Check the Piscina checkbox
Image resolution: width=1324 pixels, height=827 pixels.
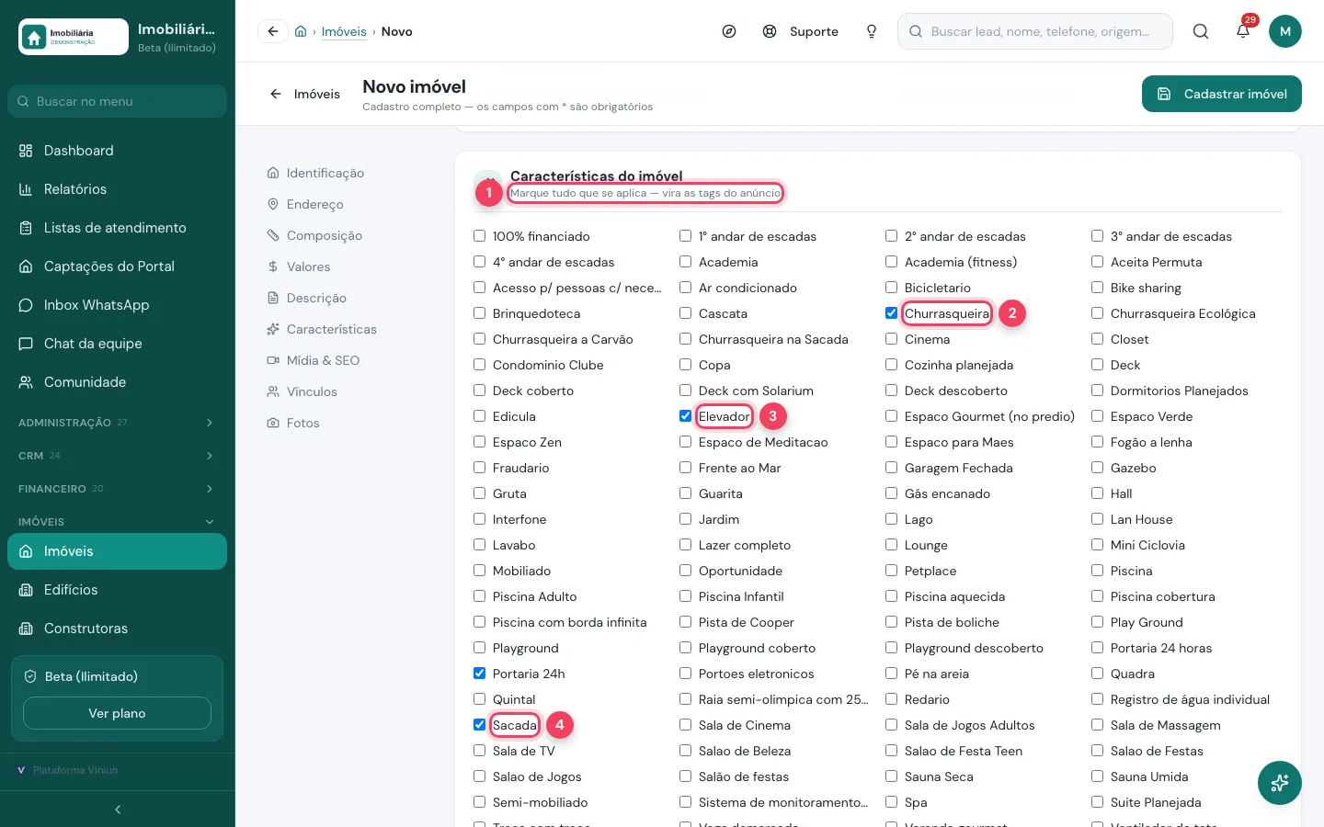(x=1097, y=571)
